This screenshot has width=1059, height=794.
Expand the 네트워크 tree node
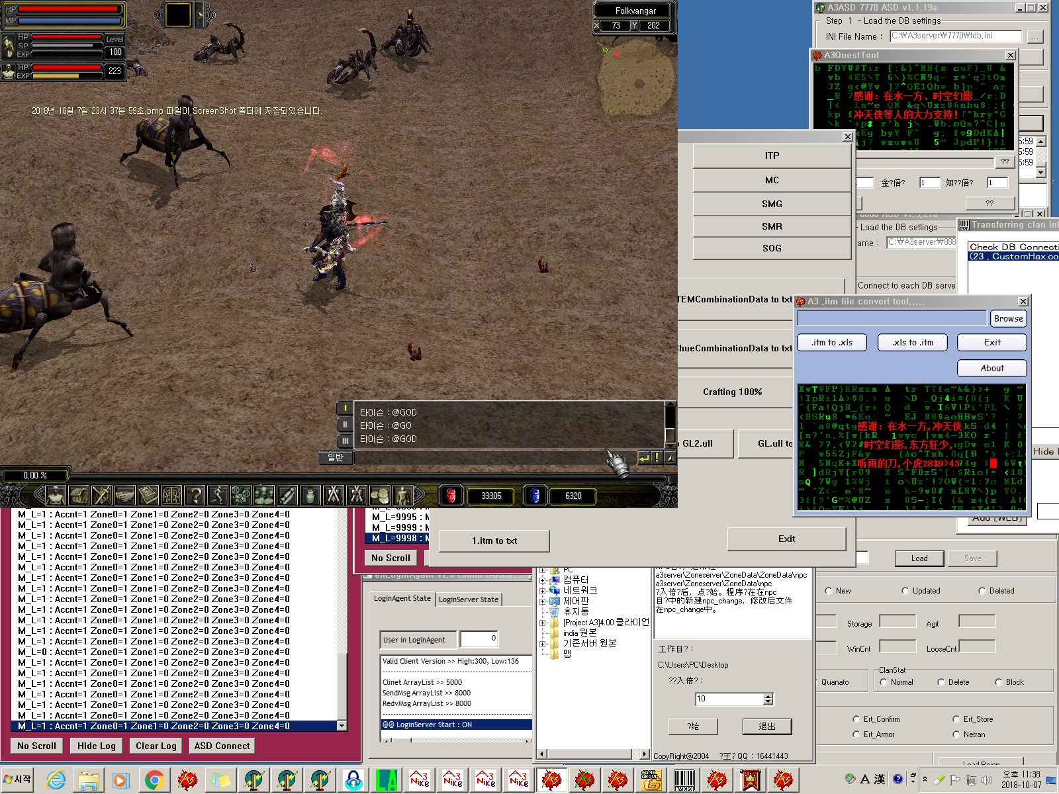pyautogui.click(x=543, y=590)
